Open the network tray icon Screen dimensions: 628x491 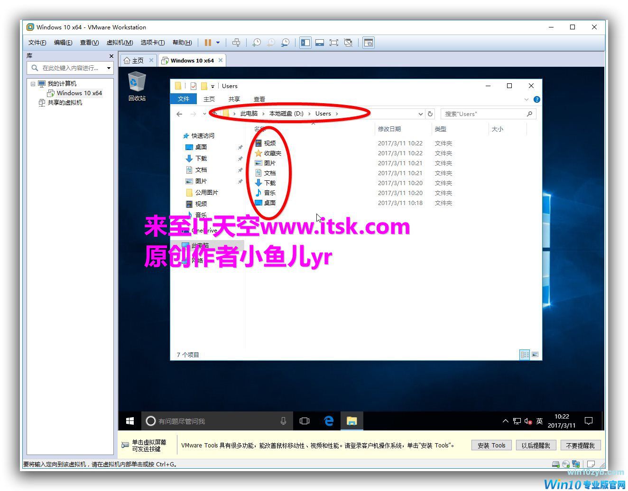coord(517,421)
